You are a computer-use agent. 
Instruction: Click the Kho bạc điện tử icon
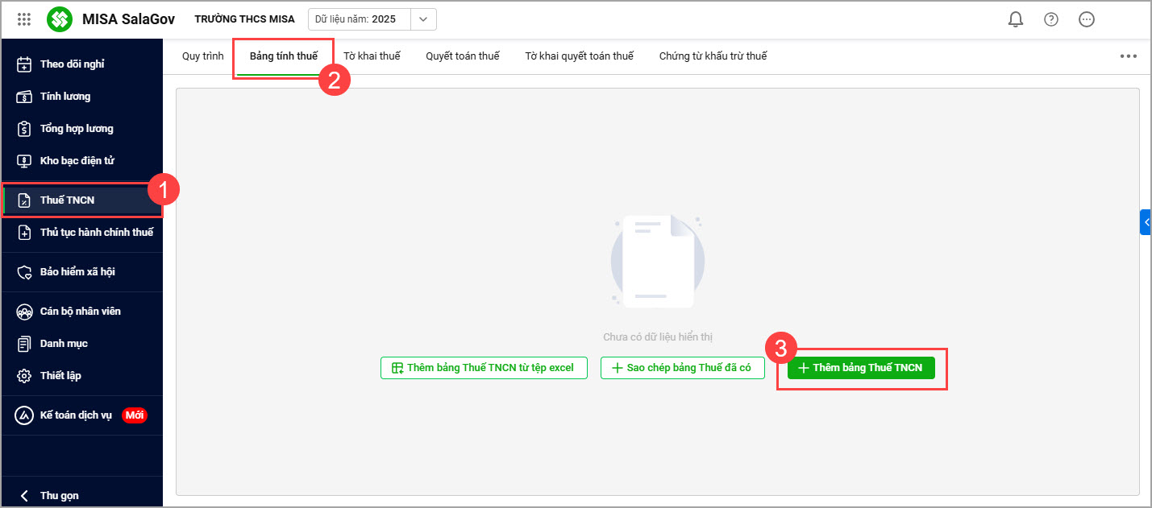[x=24, y=161]
